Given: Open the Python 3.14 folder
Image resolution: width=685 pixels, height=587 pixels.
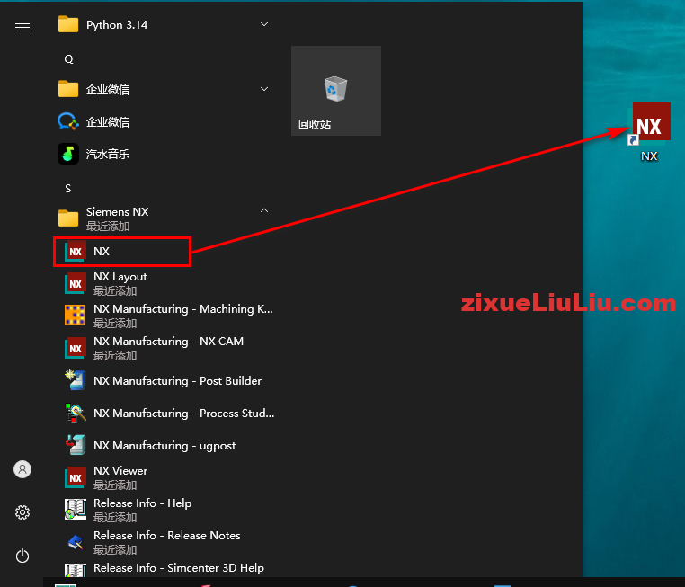Looking at the screenshot, I should (164, 25).
